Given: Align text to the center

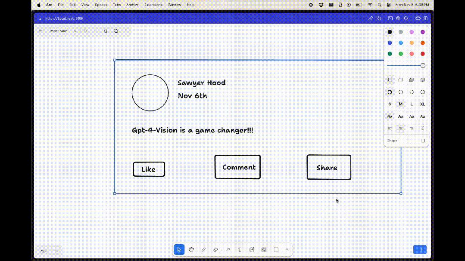Looking at the screenshot, I should pyautogui.click(x=401, y=129).
